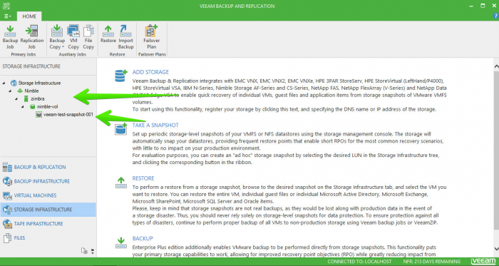The height and width of the screenshot is (266, 499).
Task: Click the Veeam title bar app icon
Action: [6, 6]
